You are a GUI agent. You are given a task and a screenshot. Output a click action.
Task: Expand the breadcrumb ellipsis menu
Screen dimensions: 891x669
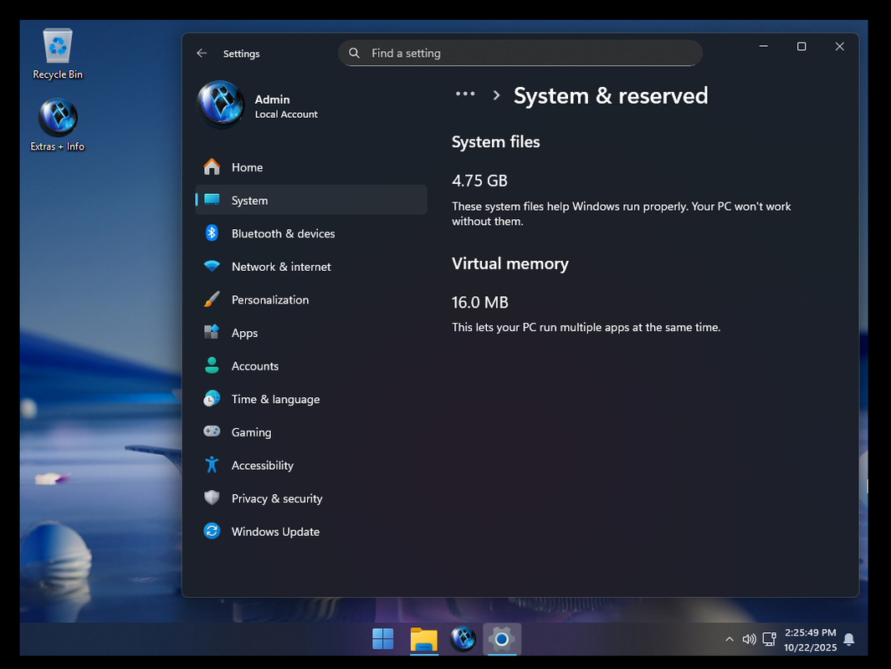[x=465, y=94]
